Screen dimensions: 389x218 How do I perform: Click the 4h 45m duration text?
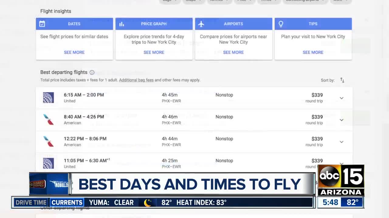170,95
